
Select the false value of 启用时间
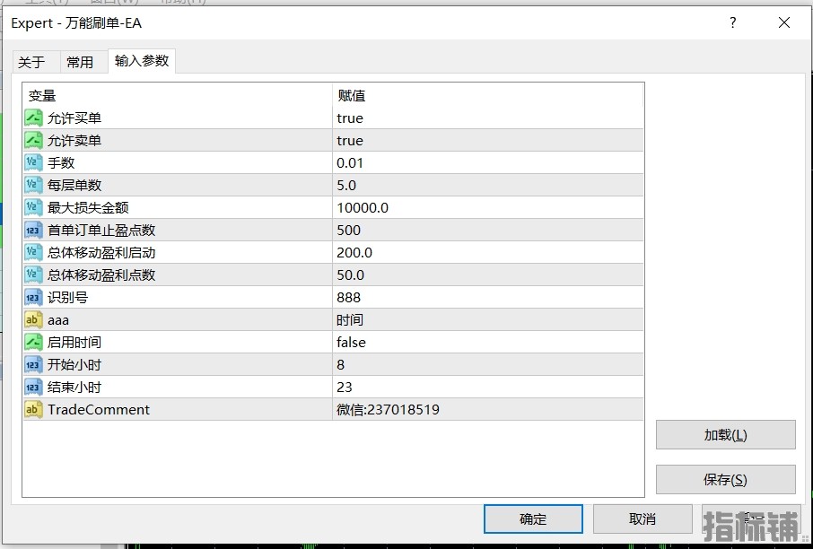click(351, 342)
